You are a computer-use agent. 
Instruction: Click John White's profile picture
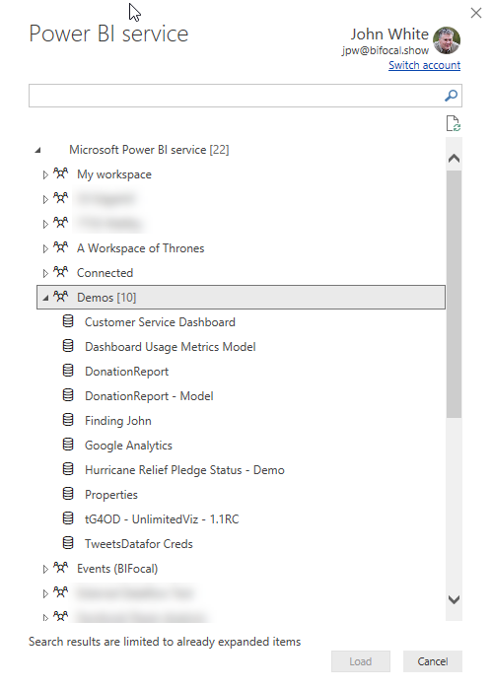[447, 40]
